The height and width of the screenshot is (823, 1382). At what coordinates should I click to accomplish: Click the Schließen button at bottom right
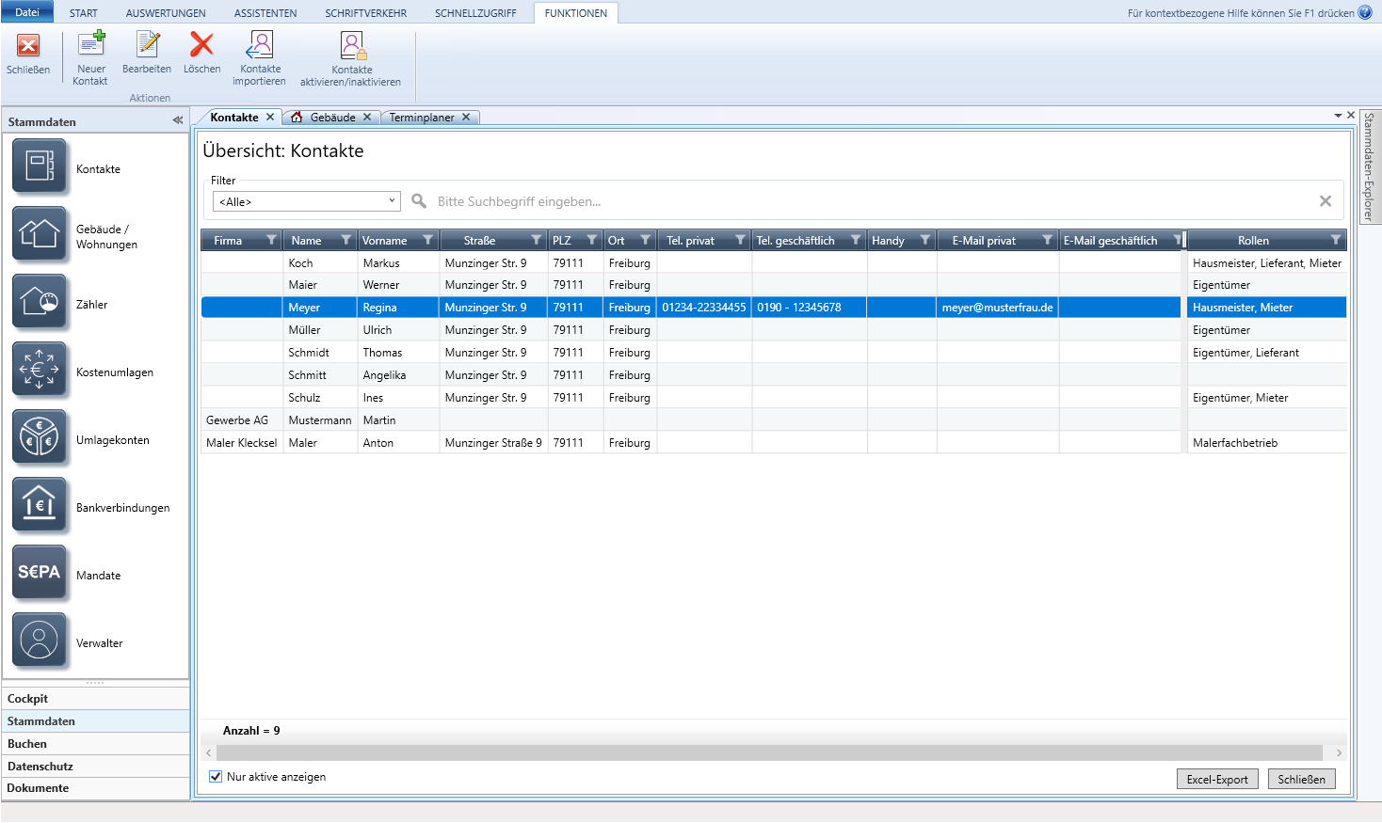1301,780
